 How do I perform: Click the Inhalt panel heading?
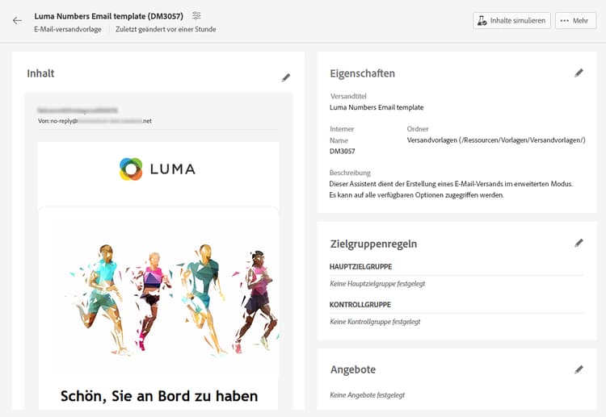pyautogui.click(x=40, y=73)
